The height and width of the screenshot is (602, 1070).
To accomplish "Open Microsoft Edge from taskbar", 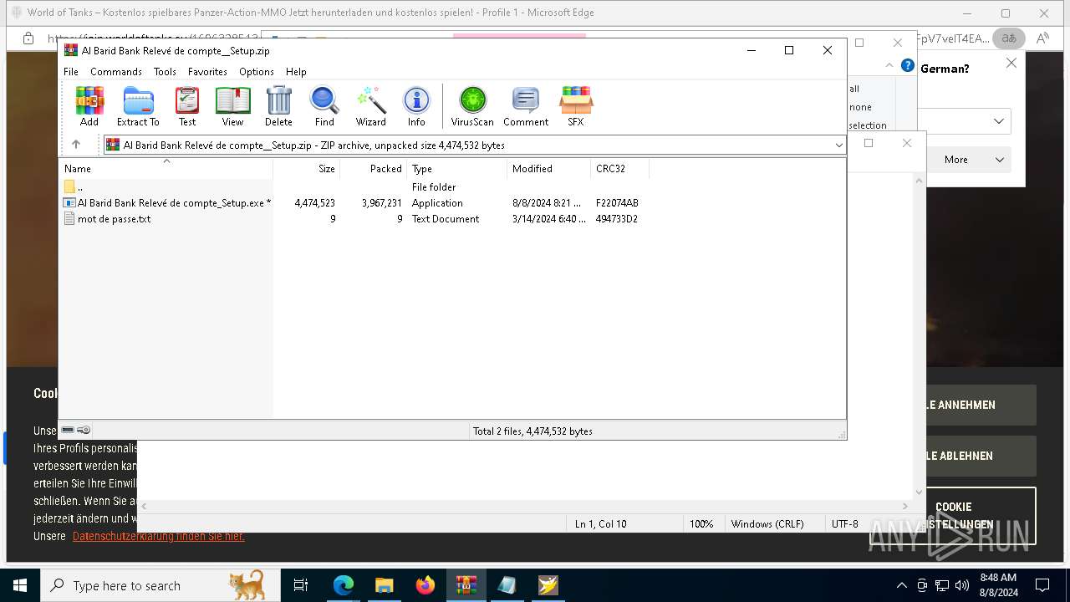I will coord(344,585).
